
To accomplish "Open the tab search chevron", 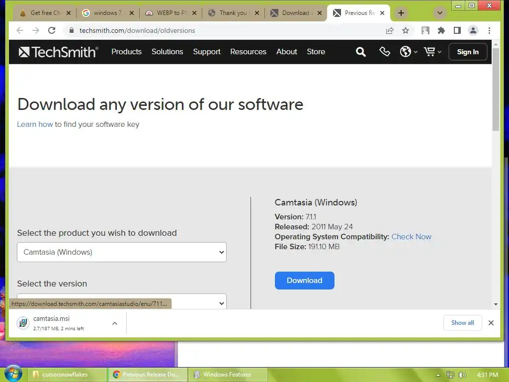I will click(439, 13).
